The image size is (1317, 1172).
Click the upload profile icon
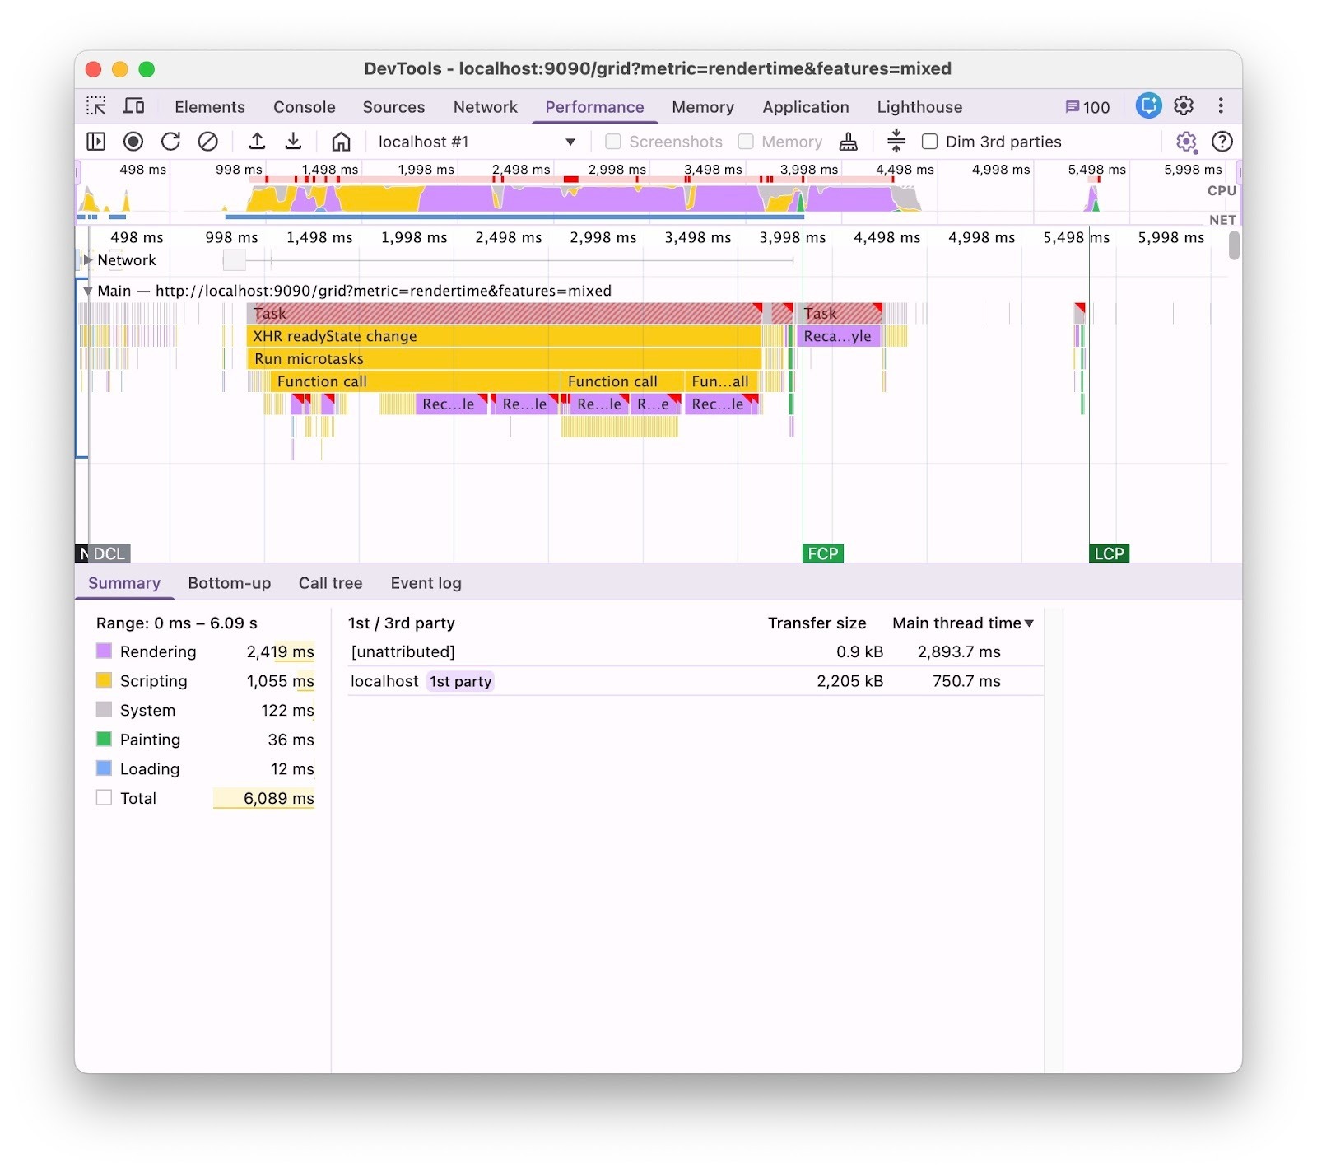[x=257, y=142]
